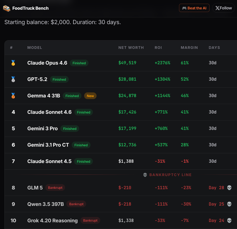Open the GLM 5 model name

pos(35,187)
